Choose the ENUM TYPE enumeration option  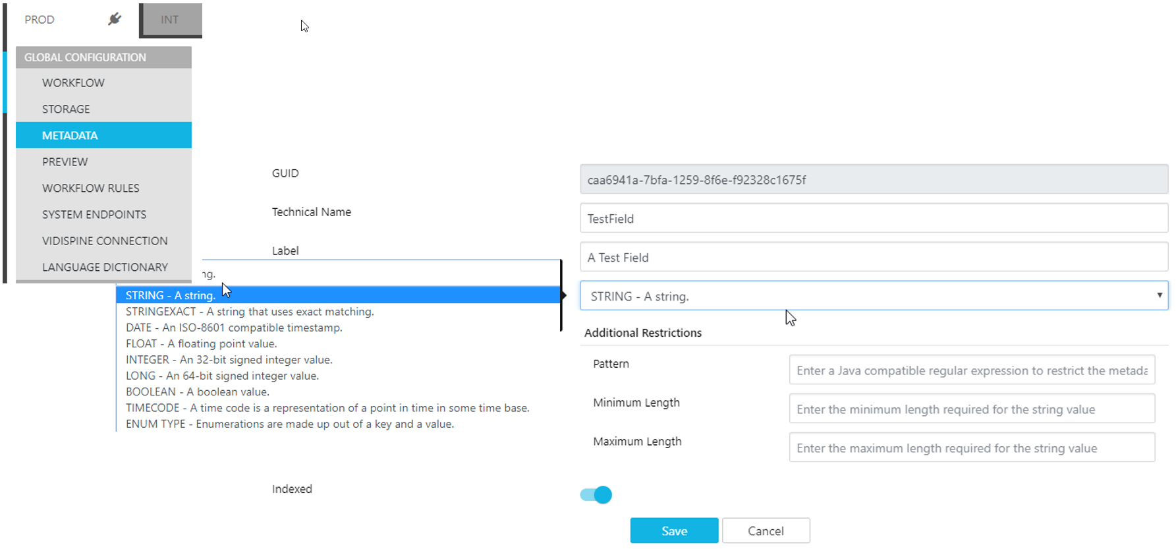[x=289, y=424]
